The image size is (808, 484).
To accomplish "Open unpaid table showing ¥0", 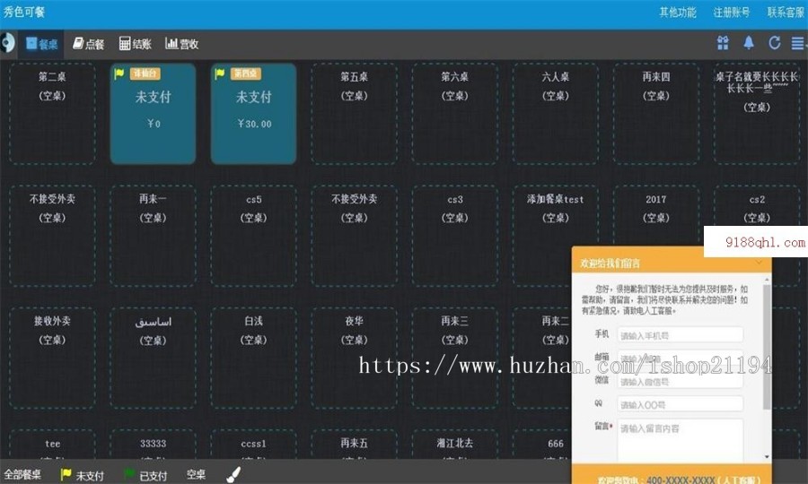I will tap(153, 114).
